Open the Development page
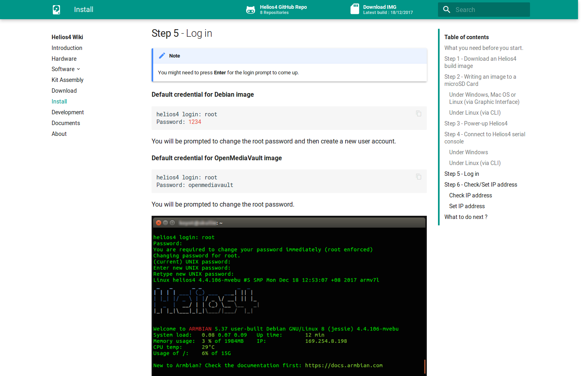 tap(68, 112)
